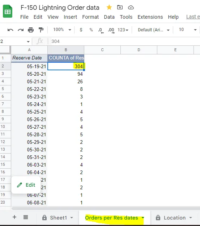Expand the Default (Arial) font dropdown
This screenshot has width=200, height=226.
click(x=154, y=30)
